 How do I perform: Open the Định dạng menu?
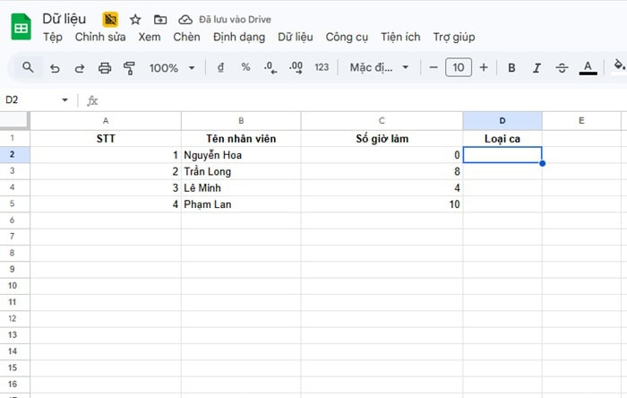tap(239, 37)
